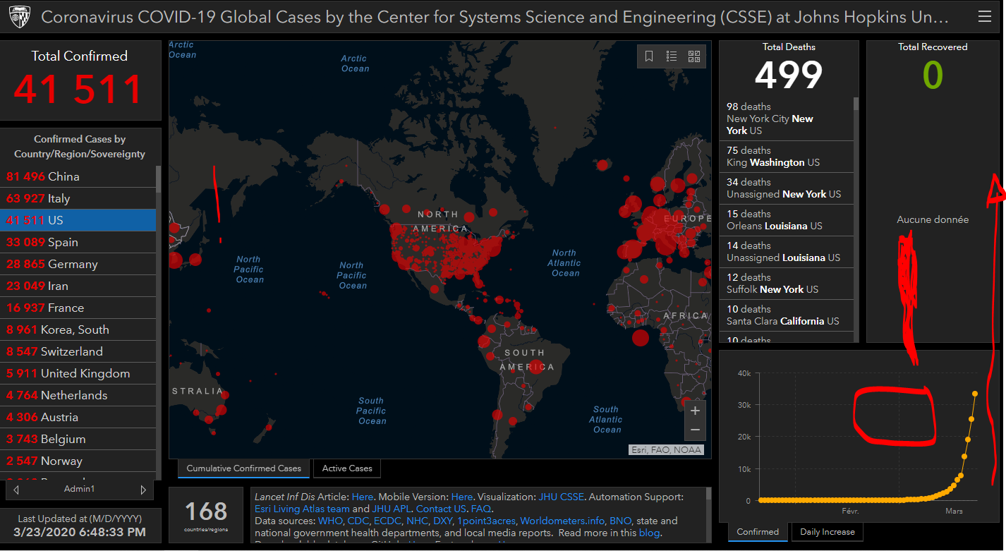Image resolution: width=1006 pixels, height=551 pixels.
Task: Select Belgium in the country list
Action: pyautogui.click(x=78, y=439)
